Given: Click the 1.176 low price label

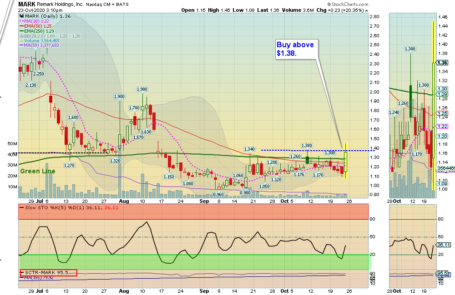Looking at the screenshot, I should tap(299, 175).
